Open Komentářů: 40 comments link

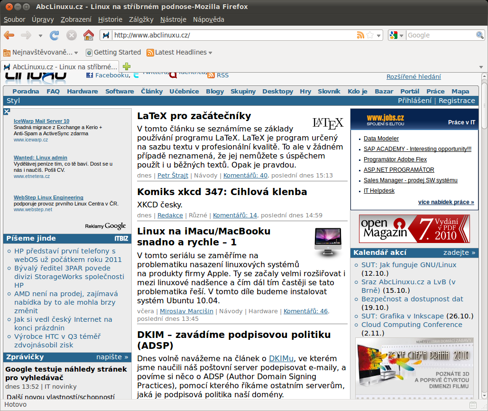[246, 175]
